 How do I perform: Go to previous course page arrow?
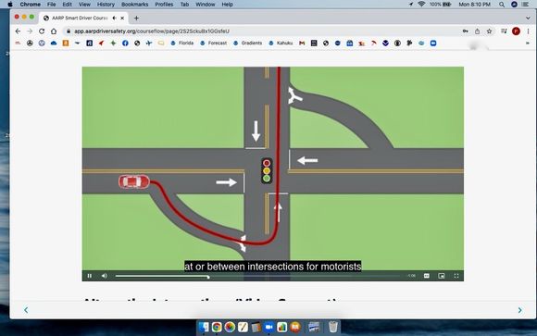click(26, 310)
